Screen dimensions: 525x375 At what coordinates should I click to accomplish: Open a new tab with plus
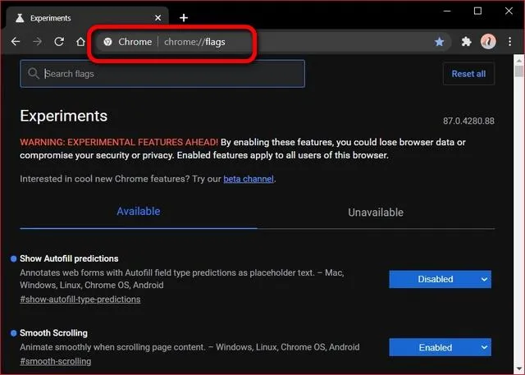point(184,18)
